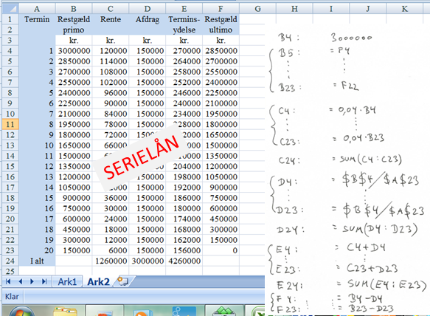Select the 0 cell in Restgæld ultimo column
Image resolution: width=430 pixels, height=316 pixels.
tap(221, 250)
